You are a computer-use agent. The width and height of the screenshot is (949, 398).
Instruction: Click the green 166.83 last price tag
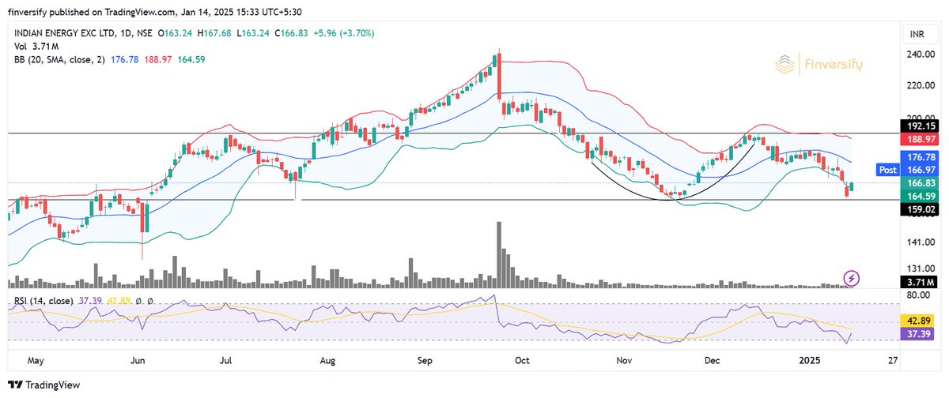click(918, 183)
